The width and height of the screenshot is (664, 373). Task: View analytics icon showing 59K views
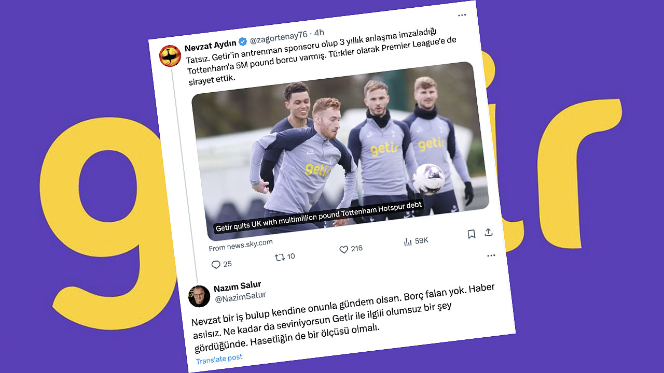coord(408,242)
